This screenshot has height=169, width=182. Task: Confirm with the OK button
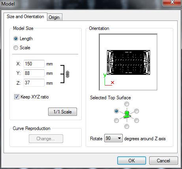[131, 160]
